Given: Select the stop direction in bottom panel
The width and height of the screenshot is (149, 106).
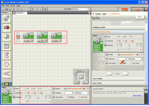Looking at the screenshot, I should [x=39, y=93].
